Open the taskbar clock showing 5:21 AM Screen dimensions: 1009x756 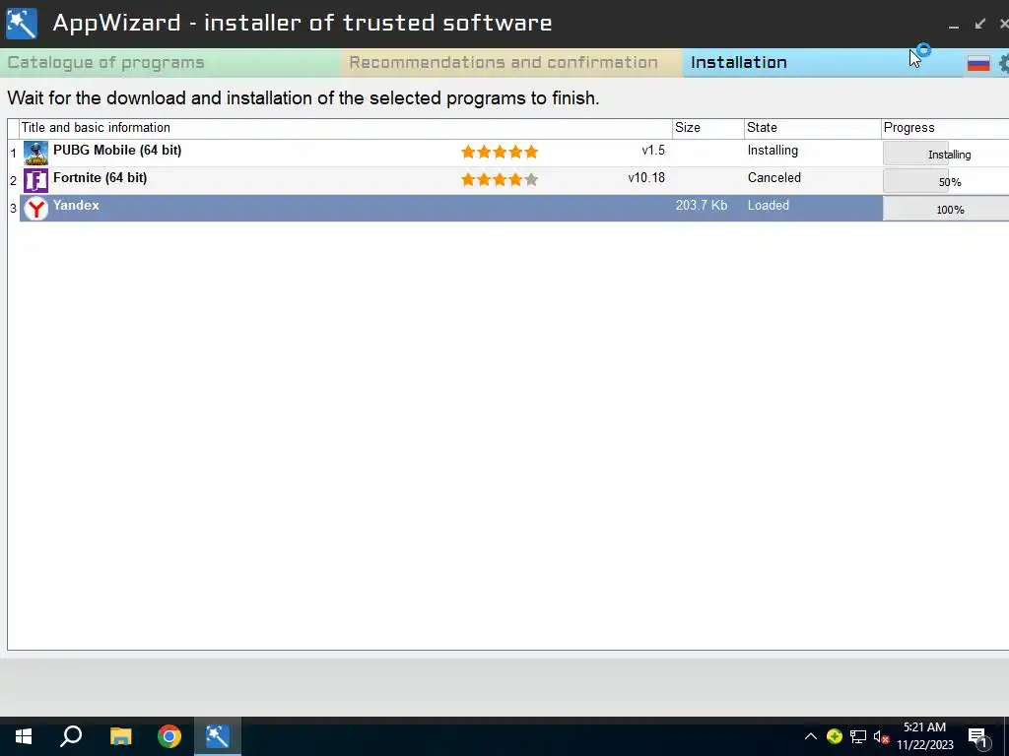click(x=924, y=736)
